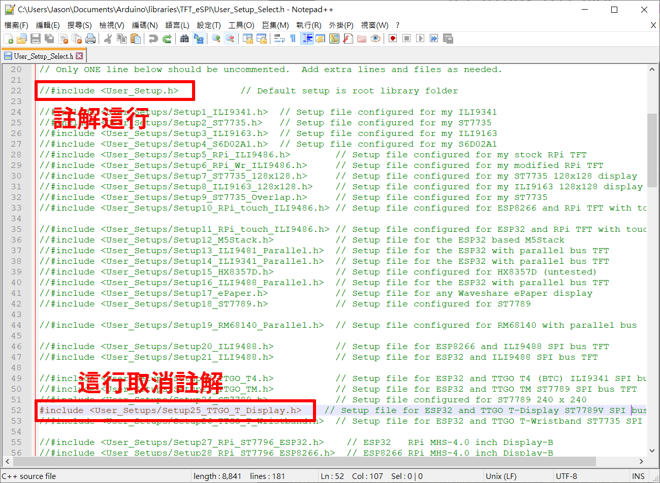
Task: Open the 外掛(P) menu
Action: coord(341,25)
